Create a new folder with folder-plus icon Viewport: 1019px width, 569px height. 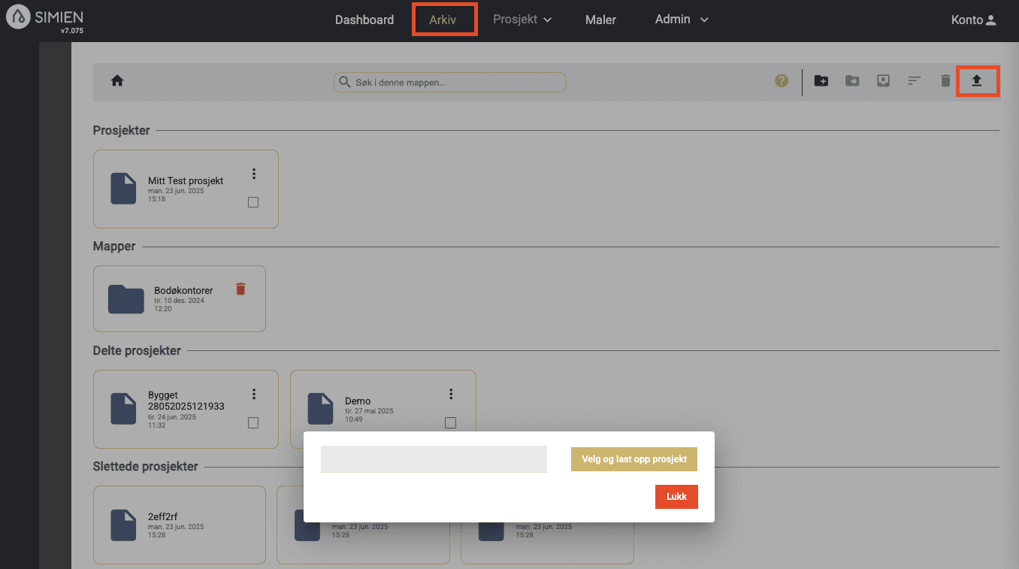point(821,80)
